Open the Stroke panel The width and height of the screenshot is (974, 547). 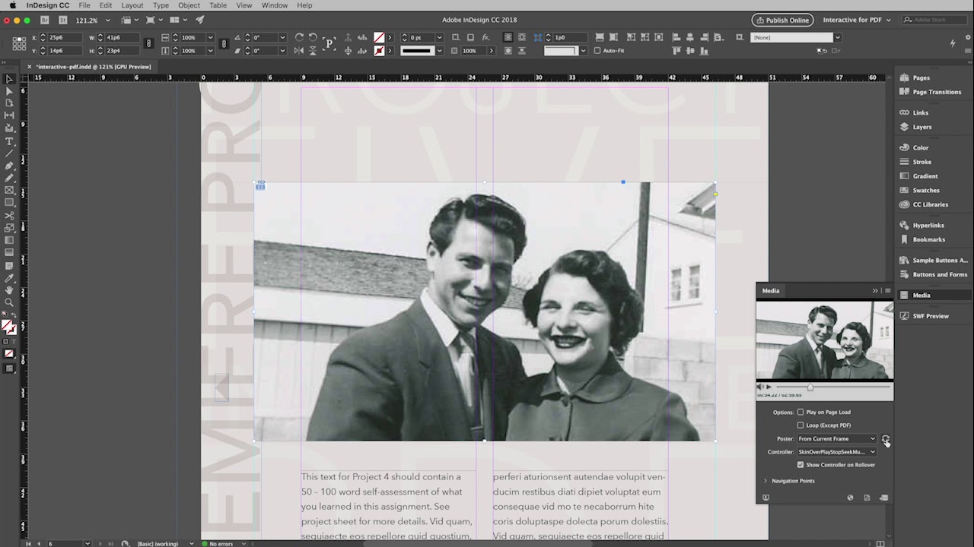tap(921, 162)
